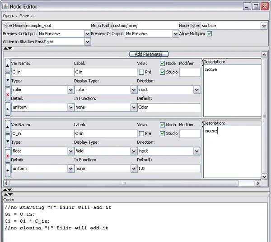Open the Node Type dropdown
The image size is (271, 242).
coord(264,26)
